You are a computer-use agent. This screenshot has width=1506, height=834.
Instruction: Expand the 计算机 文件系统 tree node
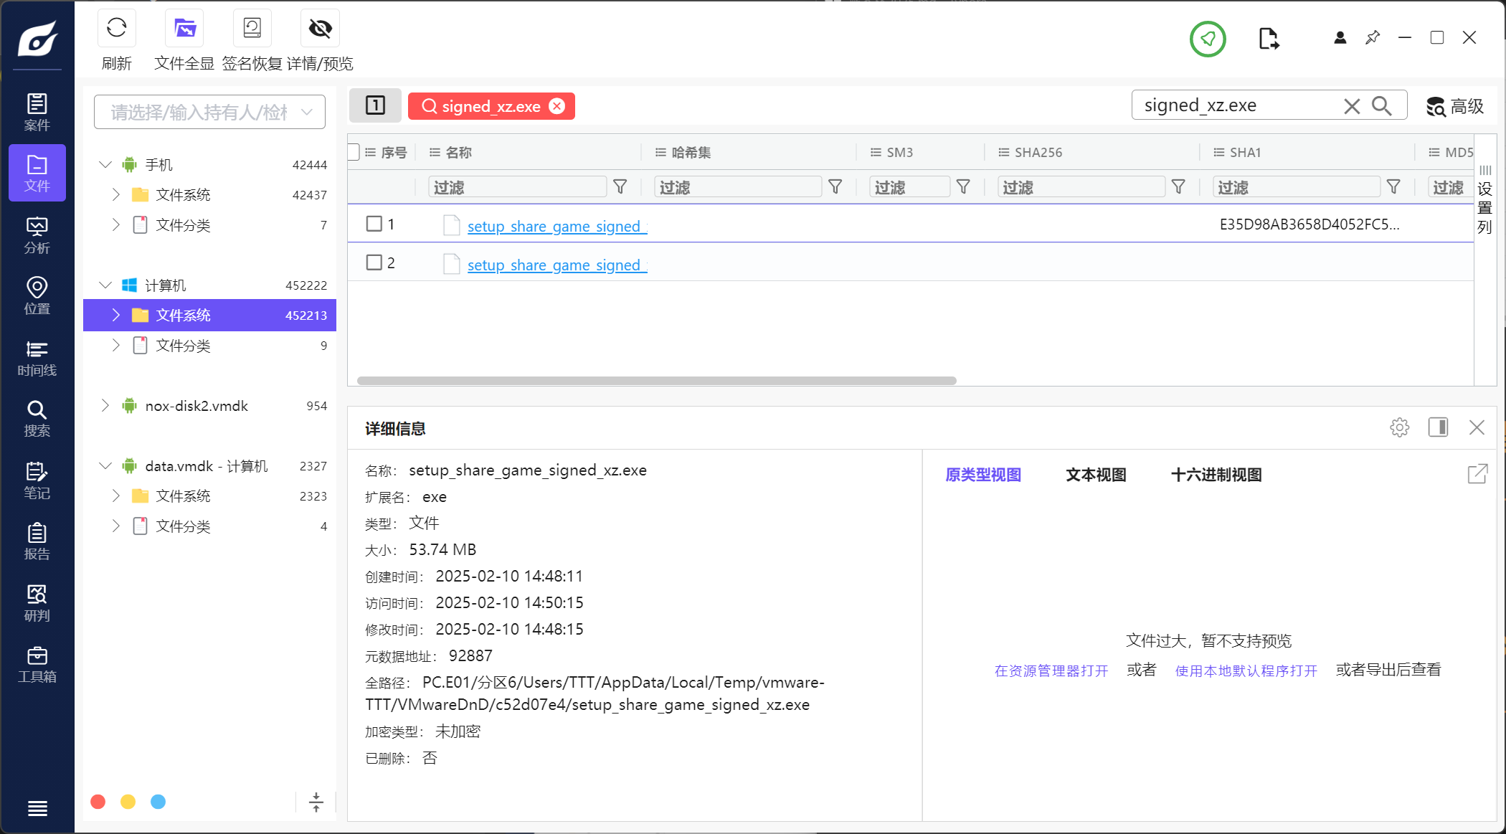(116, 316)
